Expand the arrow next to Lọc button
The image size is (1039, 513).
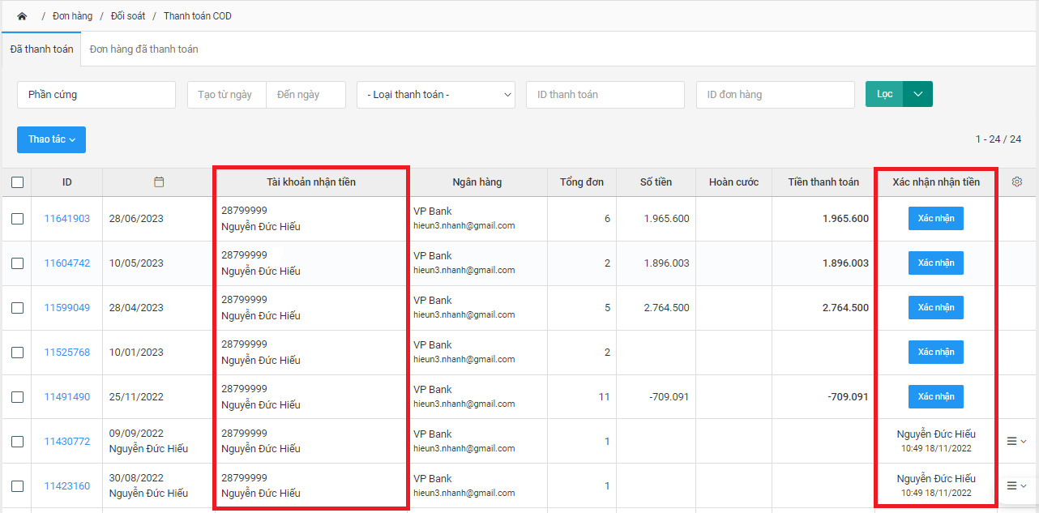click(x=917, y=94)
